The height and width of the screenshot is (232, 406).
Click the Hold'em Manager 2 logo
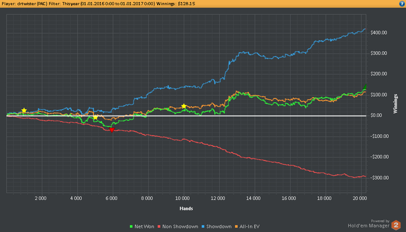[396, 225]
